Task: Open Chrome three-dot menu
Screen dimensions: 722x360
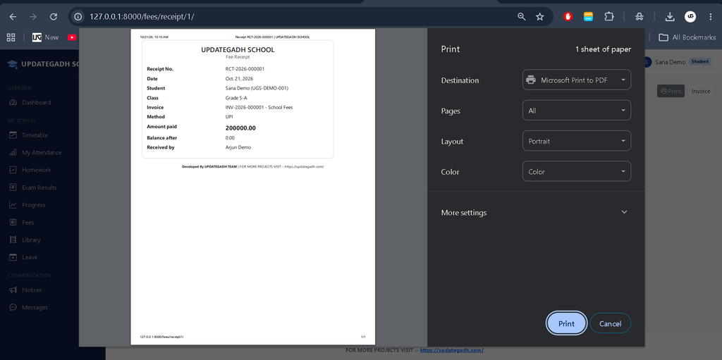Action: (711, 17)
